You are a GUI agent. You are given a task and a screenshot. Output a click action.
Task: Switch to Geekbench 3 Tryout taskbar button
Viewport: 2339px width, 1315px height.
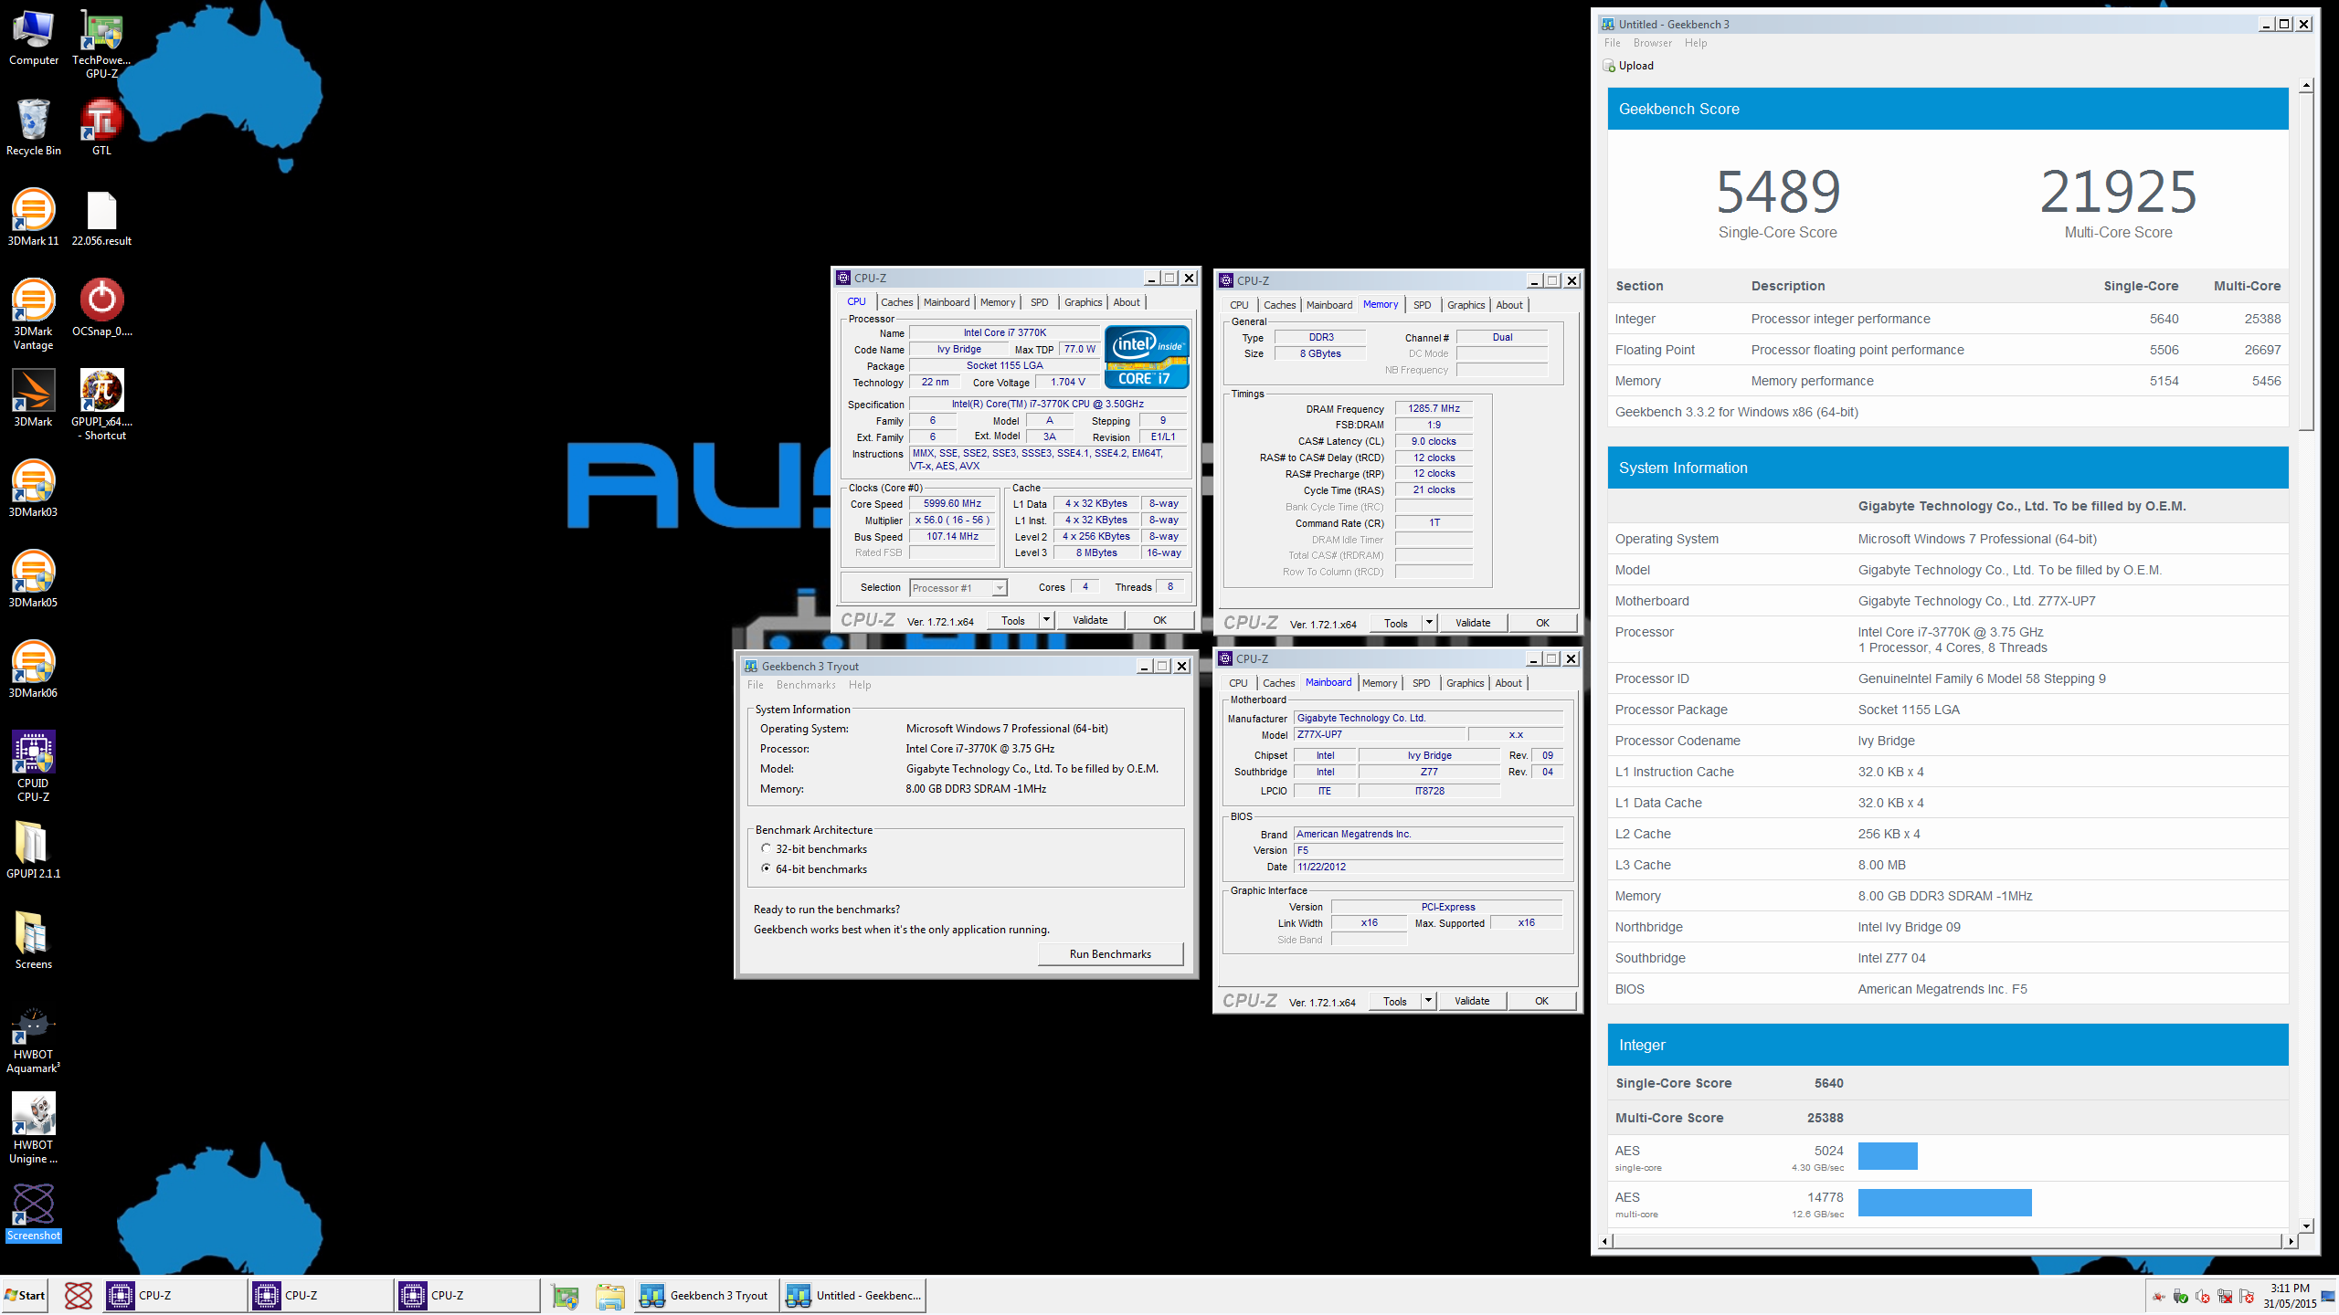(x=706, y=1295)
